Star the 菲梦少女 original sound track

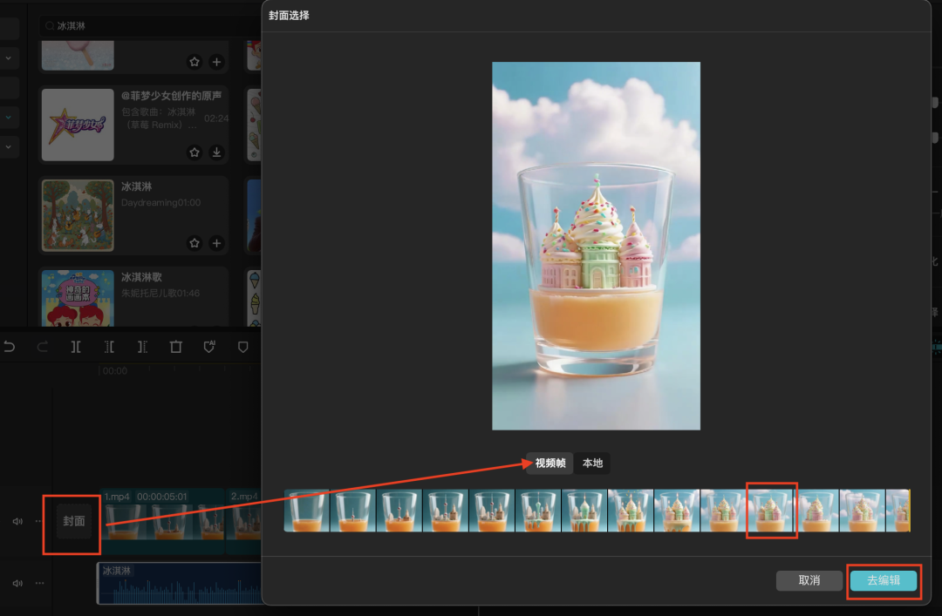[x=195, y=152]
